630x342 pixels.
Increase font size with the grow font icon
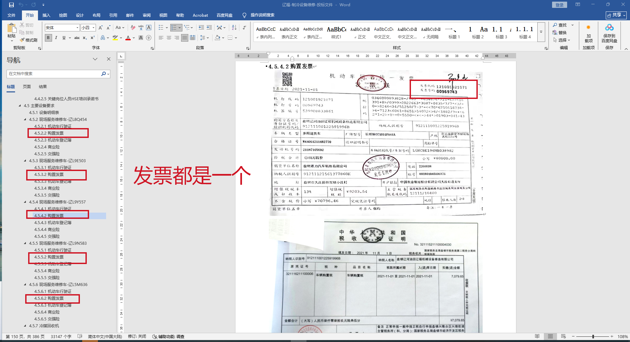pos(101,28)
